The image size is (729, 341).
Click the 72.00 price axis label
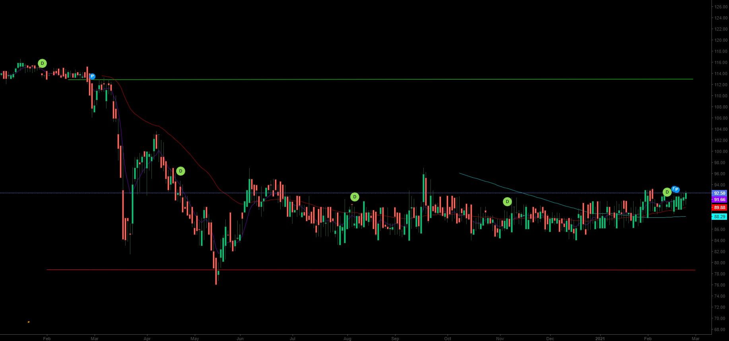[x=721, y=307]
